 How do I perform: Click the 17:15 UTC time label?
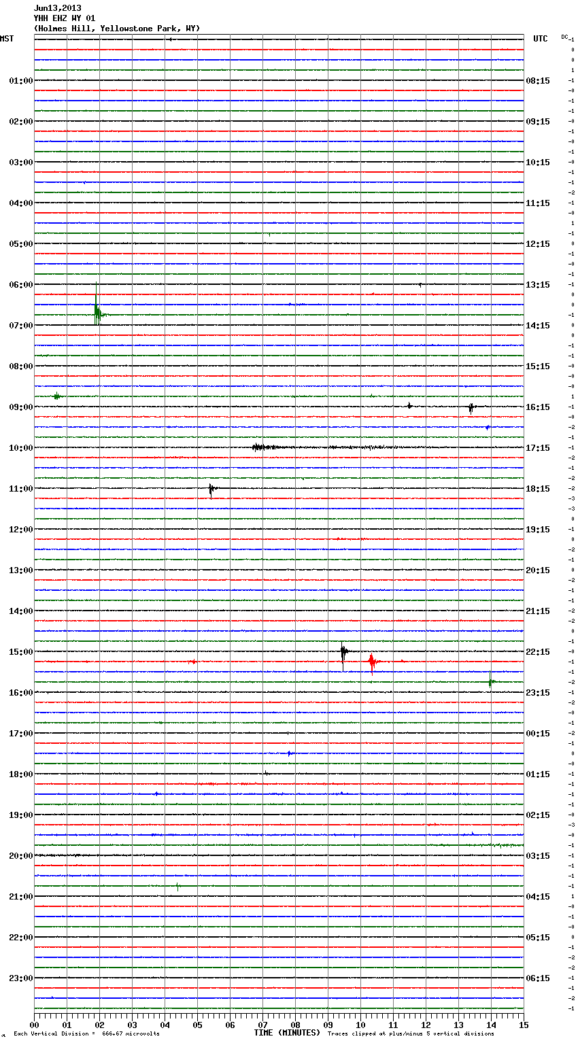click(x=538, y=448)
